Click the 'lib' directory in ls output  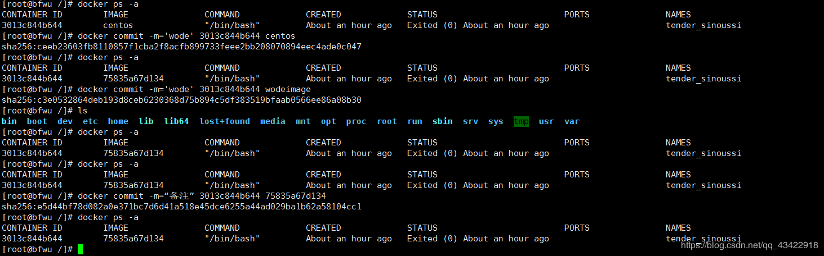pos(146,121)
